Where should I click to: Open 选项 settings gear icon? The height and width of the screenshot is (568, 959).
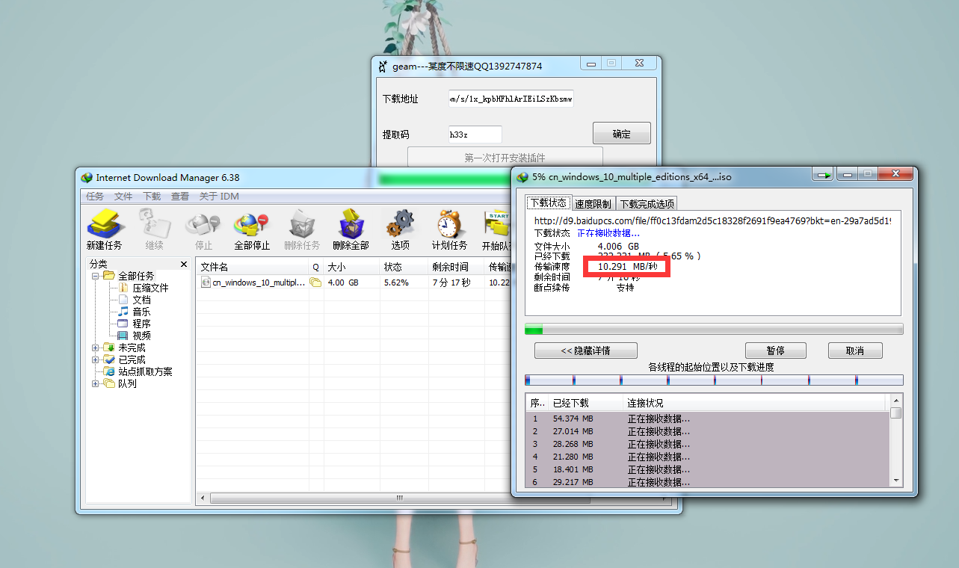[400, 229]
